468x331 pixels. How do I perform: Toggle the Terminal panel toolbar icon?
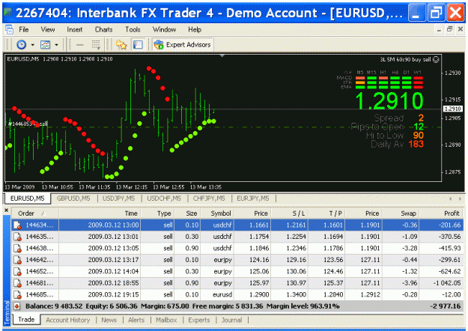click(138, 45)
